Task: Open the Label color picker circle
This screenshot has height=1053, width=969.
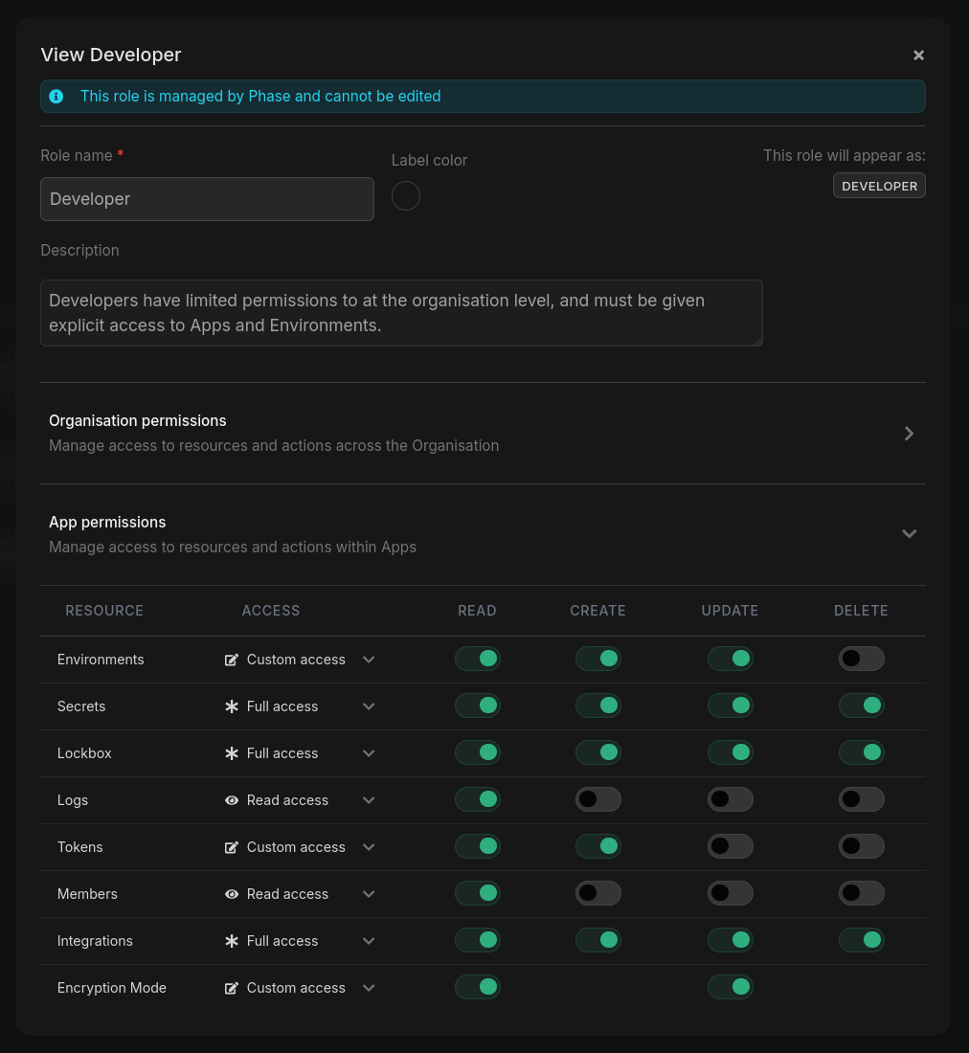Action: coord(406,196)
